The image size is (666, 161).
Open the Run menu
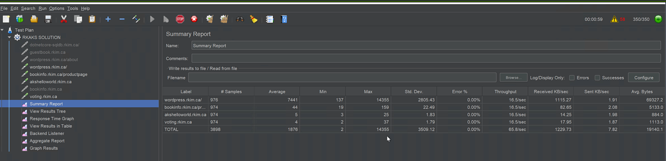tap(42, 8)
